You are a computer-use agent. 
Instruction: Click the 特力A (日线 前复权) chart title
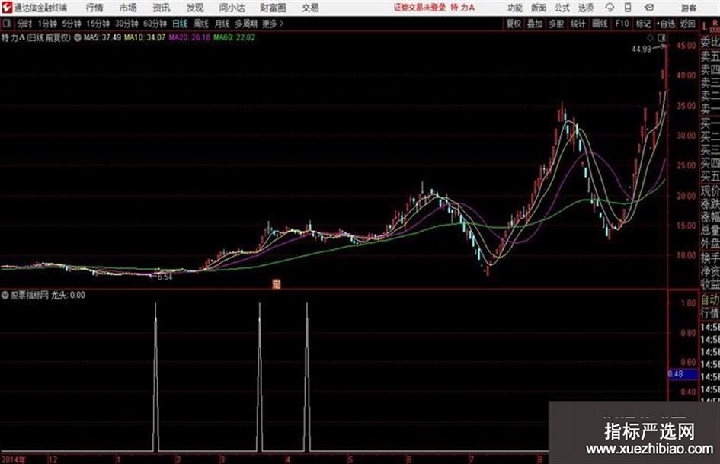point(37,37)
